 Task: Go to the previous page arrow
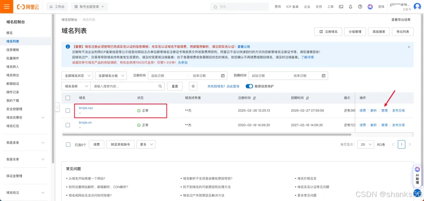click(x=393, y=145)
